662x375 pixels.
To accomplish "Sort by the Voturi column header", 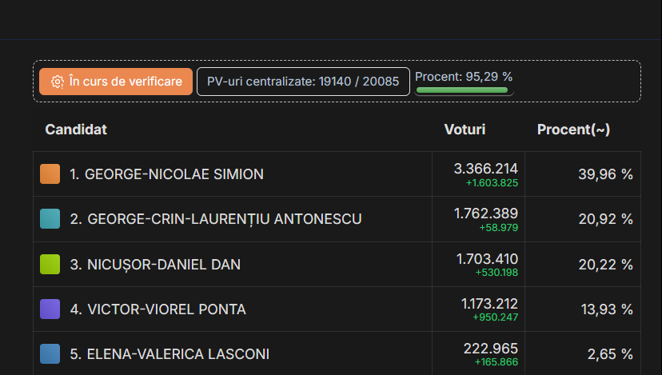I will pos(465,130).
